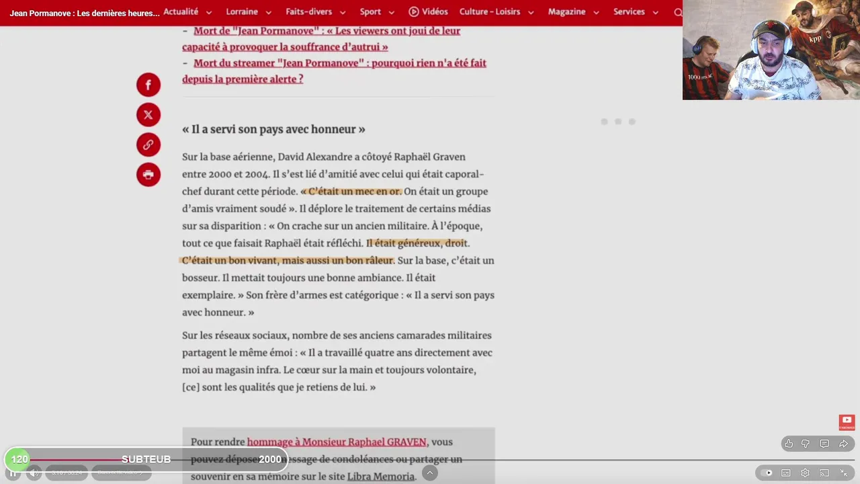Screen dimensions: 860x484
Task: Open the search magnifier in the header
Action: pos(677,12)
